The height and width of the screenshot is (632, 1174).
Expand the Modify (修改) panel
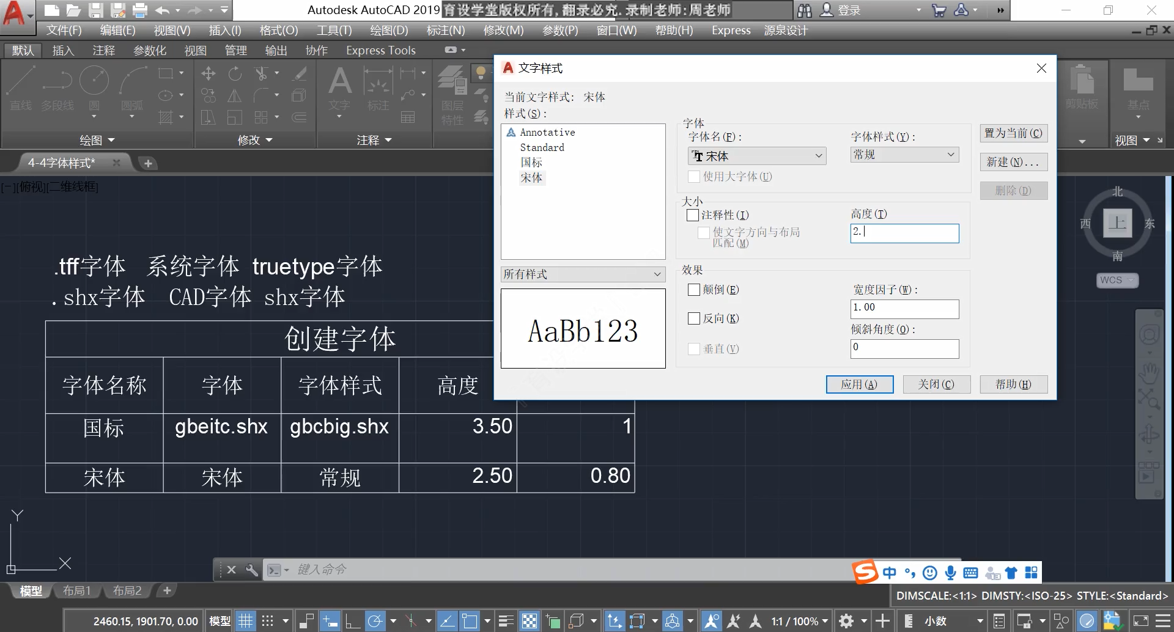click(x=255, y=141)
